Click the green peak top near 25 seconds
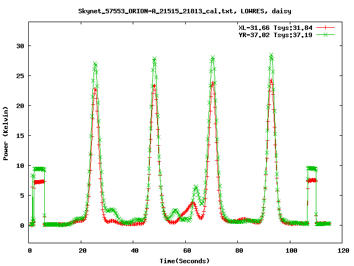354x266 pixels. [95, 64]
